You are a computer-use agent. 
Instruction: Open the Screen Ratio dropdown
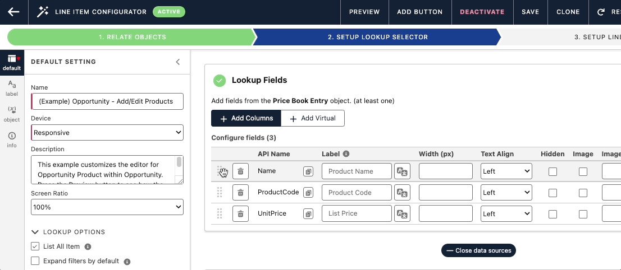pos(107,207)
